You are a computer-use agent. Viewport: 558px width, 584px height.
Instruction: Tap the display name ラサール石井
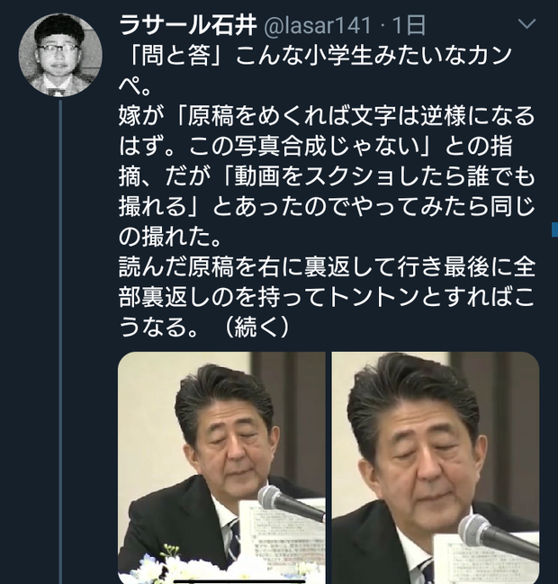pyautogui.click(x=188, y=25)
